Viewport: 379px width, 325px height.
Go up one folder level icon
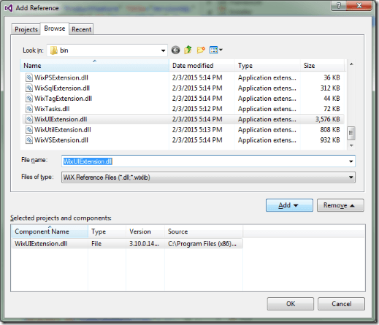tap(188, 50)
